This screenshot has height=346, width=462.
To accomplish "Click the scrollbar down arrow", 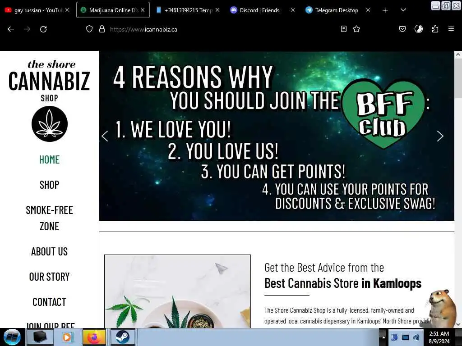I will tap(458, 324).
